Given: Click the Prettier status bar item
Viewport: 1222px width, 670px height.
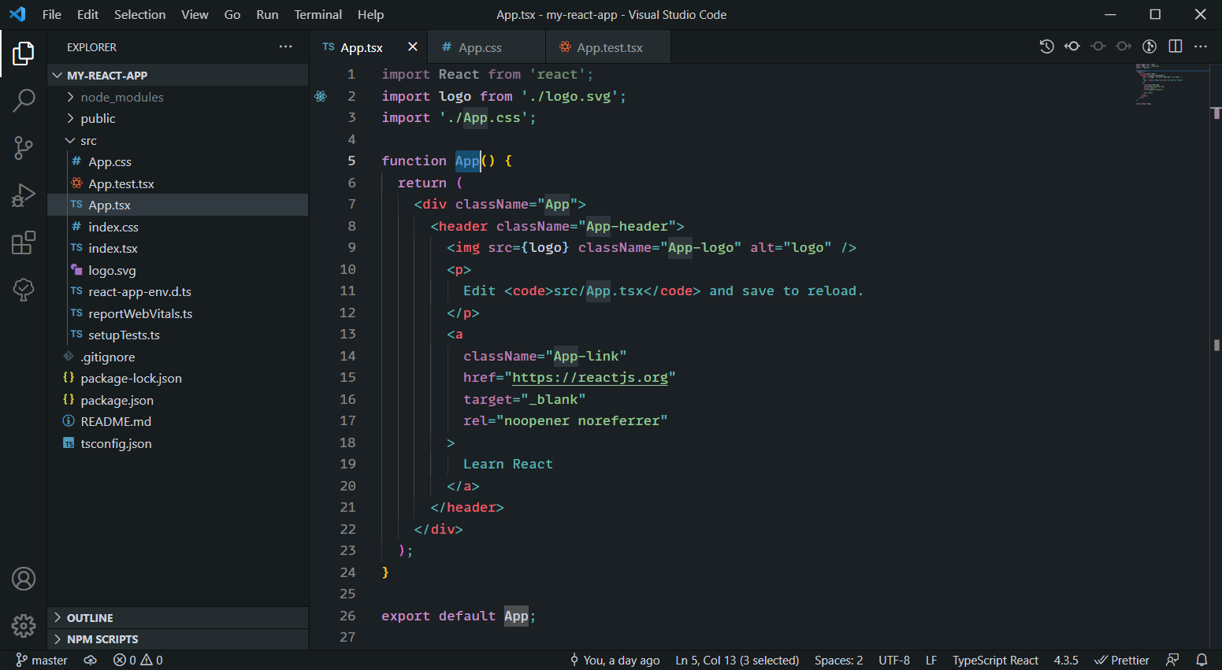Looking at the screenshot, I should click(1122, 661).
